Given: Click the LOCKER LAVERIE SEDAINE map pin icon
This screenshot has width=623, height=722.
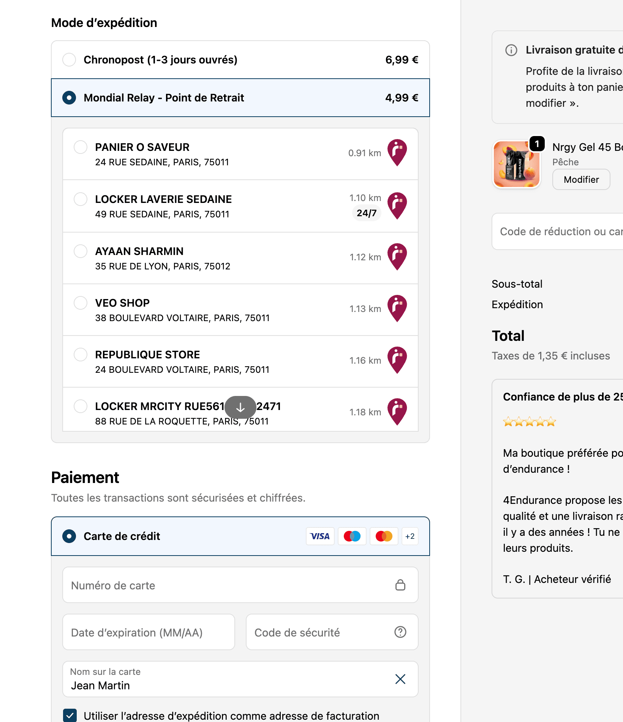Looking at the screenshot, I should [x=397, y=206].
